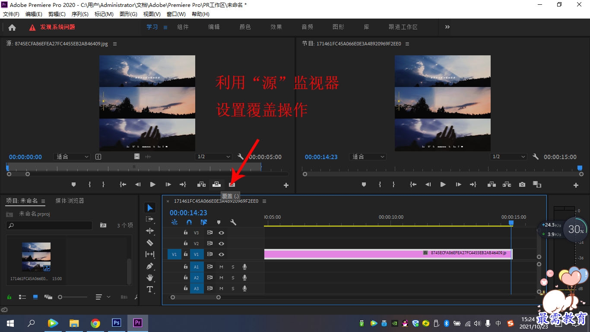Select the Pen tool
Image resolution: width=590 pixels, height=332 pixels.
coord(150,266)
